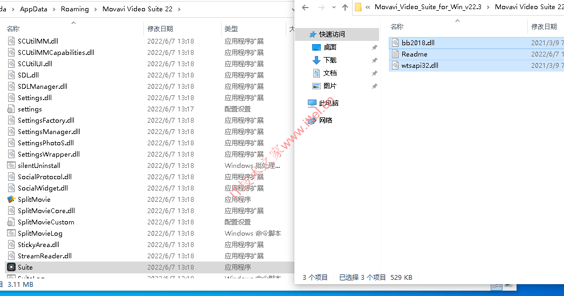
Task: Select 网络 in navigation pane
Action: [326, 121]
